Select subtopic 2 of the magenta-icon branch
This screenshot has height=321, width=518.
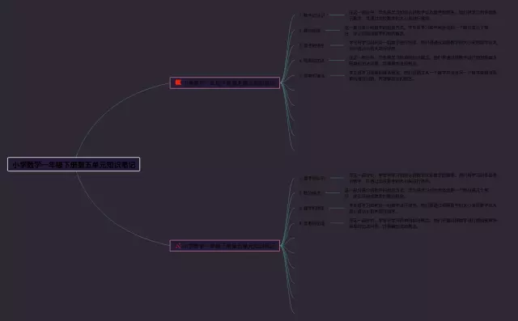pos(310,193)
